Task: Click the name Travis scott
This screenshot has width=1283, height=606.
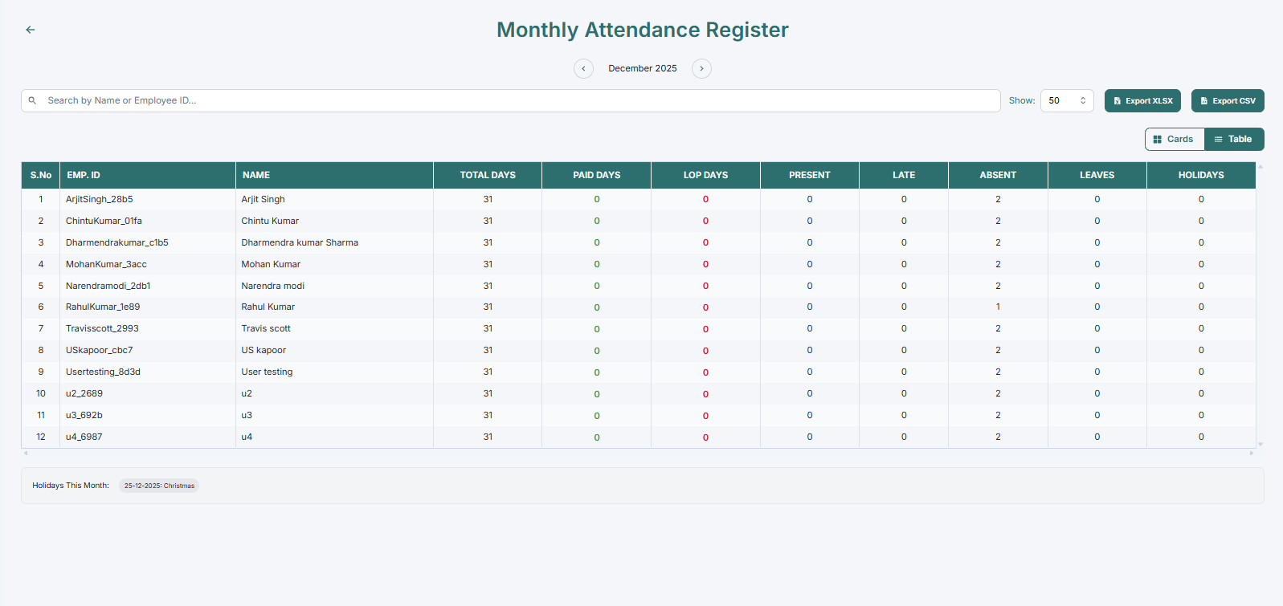Action: (266, 328)
